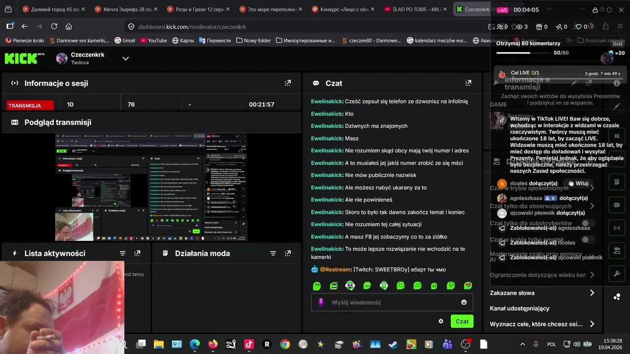
Task: Click the chat bubble icon in right sidebar
Action: (617, 205)
